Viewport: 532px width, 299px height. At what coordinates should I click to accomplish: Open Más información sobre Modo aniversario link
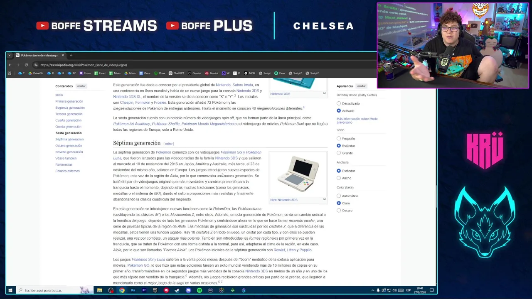[357, 120]
